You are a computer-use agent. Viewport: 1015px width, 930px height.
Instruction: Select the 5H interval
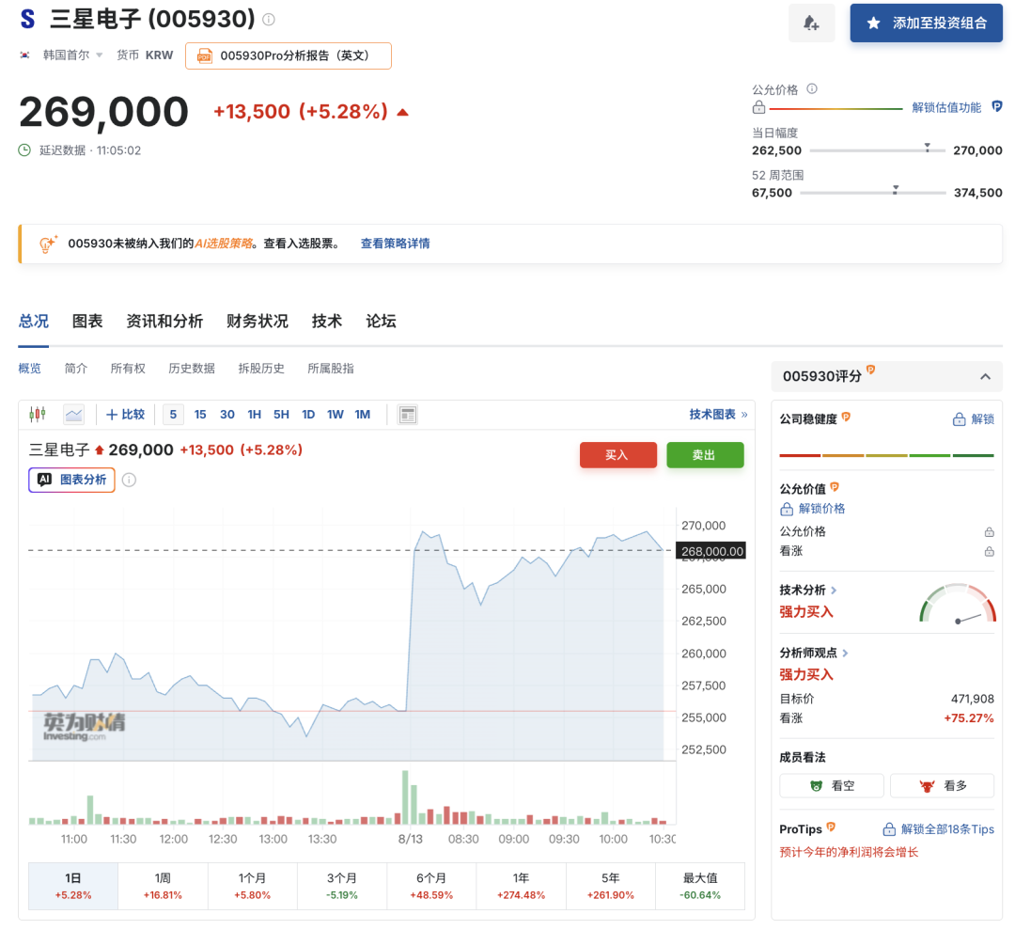281,415
